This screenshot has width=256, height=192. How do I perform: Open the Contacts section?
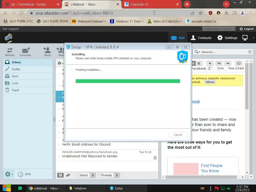coord(201,38)
